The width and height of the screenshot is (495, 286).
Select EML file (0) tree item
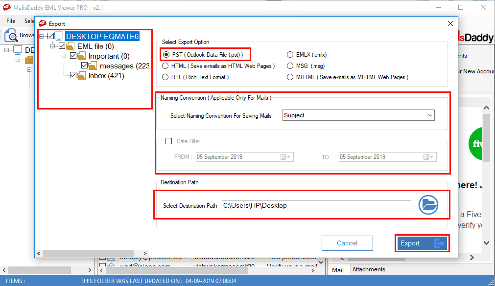pyautogui.click(x=95, y=46)
